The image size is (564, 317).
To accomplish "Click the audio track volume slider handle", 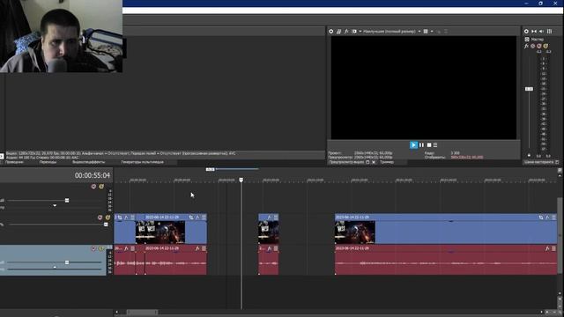I will pyautogui.click(x=67, y=262).
